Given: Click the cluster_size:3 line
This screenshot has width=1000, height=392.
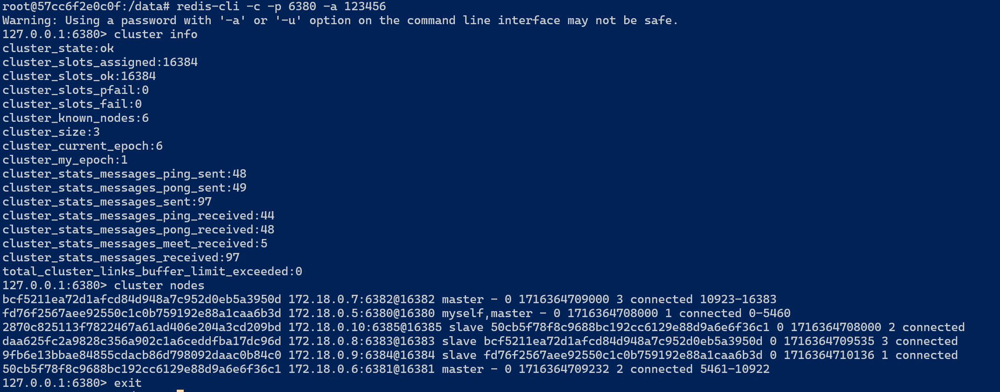Looking at the screenshot, I should tap(51, 132).
